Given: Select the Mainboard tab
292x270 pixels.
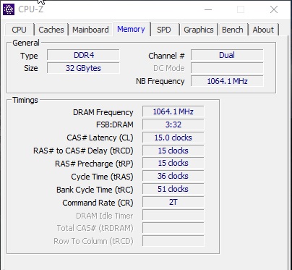Looking at the screenshot, I should [x=90, y=30].
